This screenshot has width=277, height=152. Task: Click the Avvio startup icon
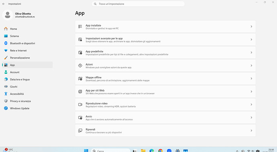[x=80, y=118]
